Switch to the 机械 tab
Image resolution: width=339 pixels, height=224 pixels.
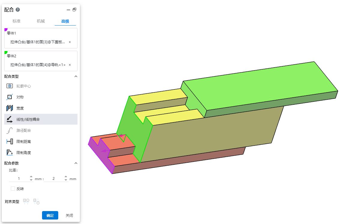coord(41,21)
